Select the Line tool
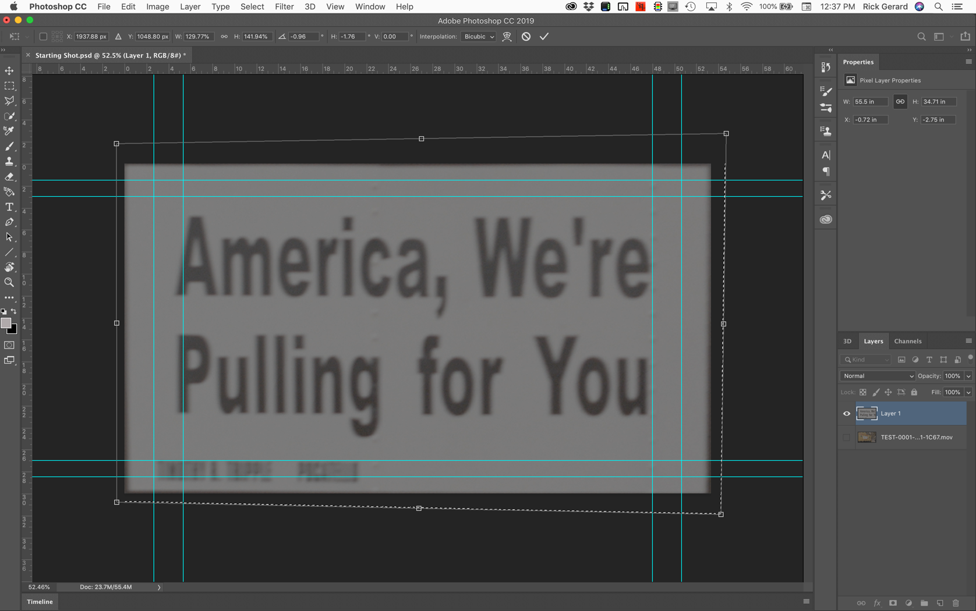The image size is (976, 611). point(9,252)
